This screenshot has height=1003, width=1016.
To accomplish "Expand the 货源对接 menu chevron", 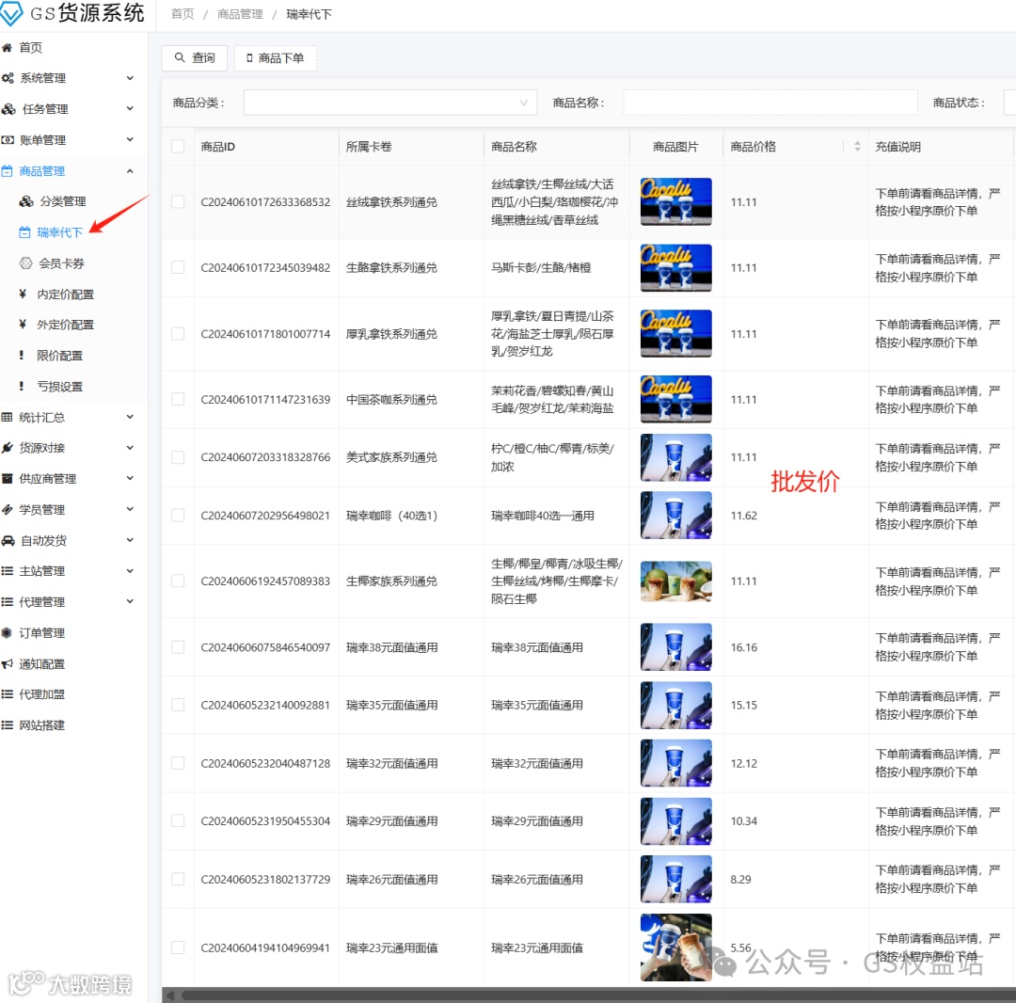I will click(130, 448).
